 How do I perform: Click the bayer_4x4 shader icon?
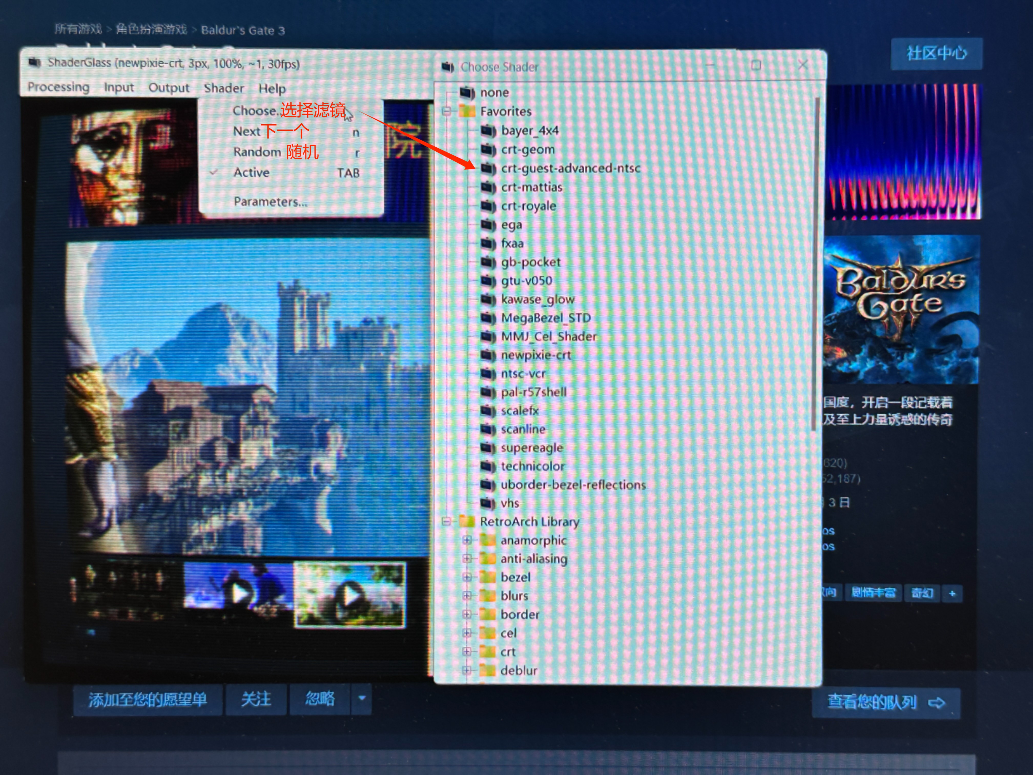(x=488, y=131)
